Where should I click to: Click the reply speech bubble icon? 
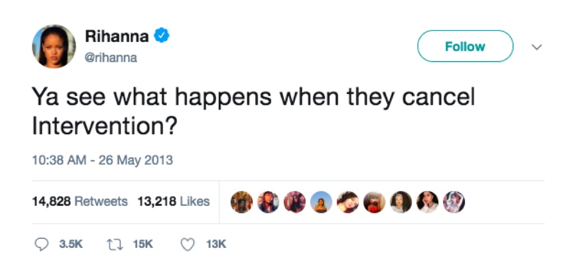pyautogui.click(x=41, y=244)
